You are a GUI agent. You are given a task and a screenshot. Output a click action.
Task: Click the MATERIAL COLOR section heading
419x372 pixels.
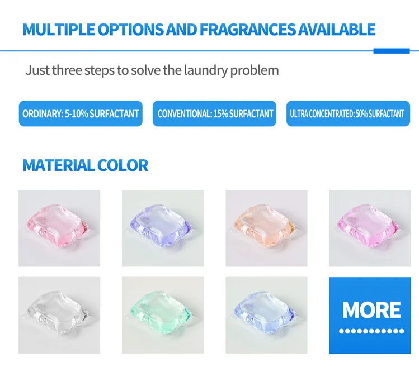coord(86,165)
